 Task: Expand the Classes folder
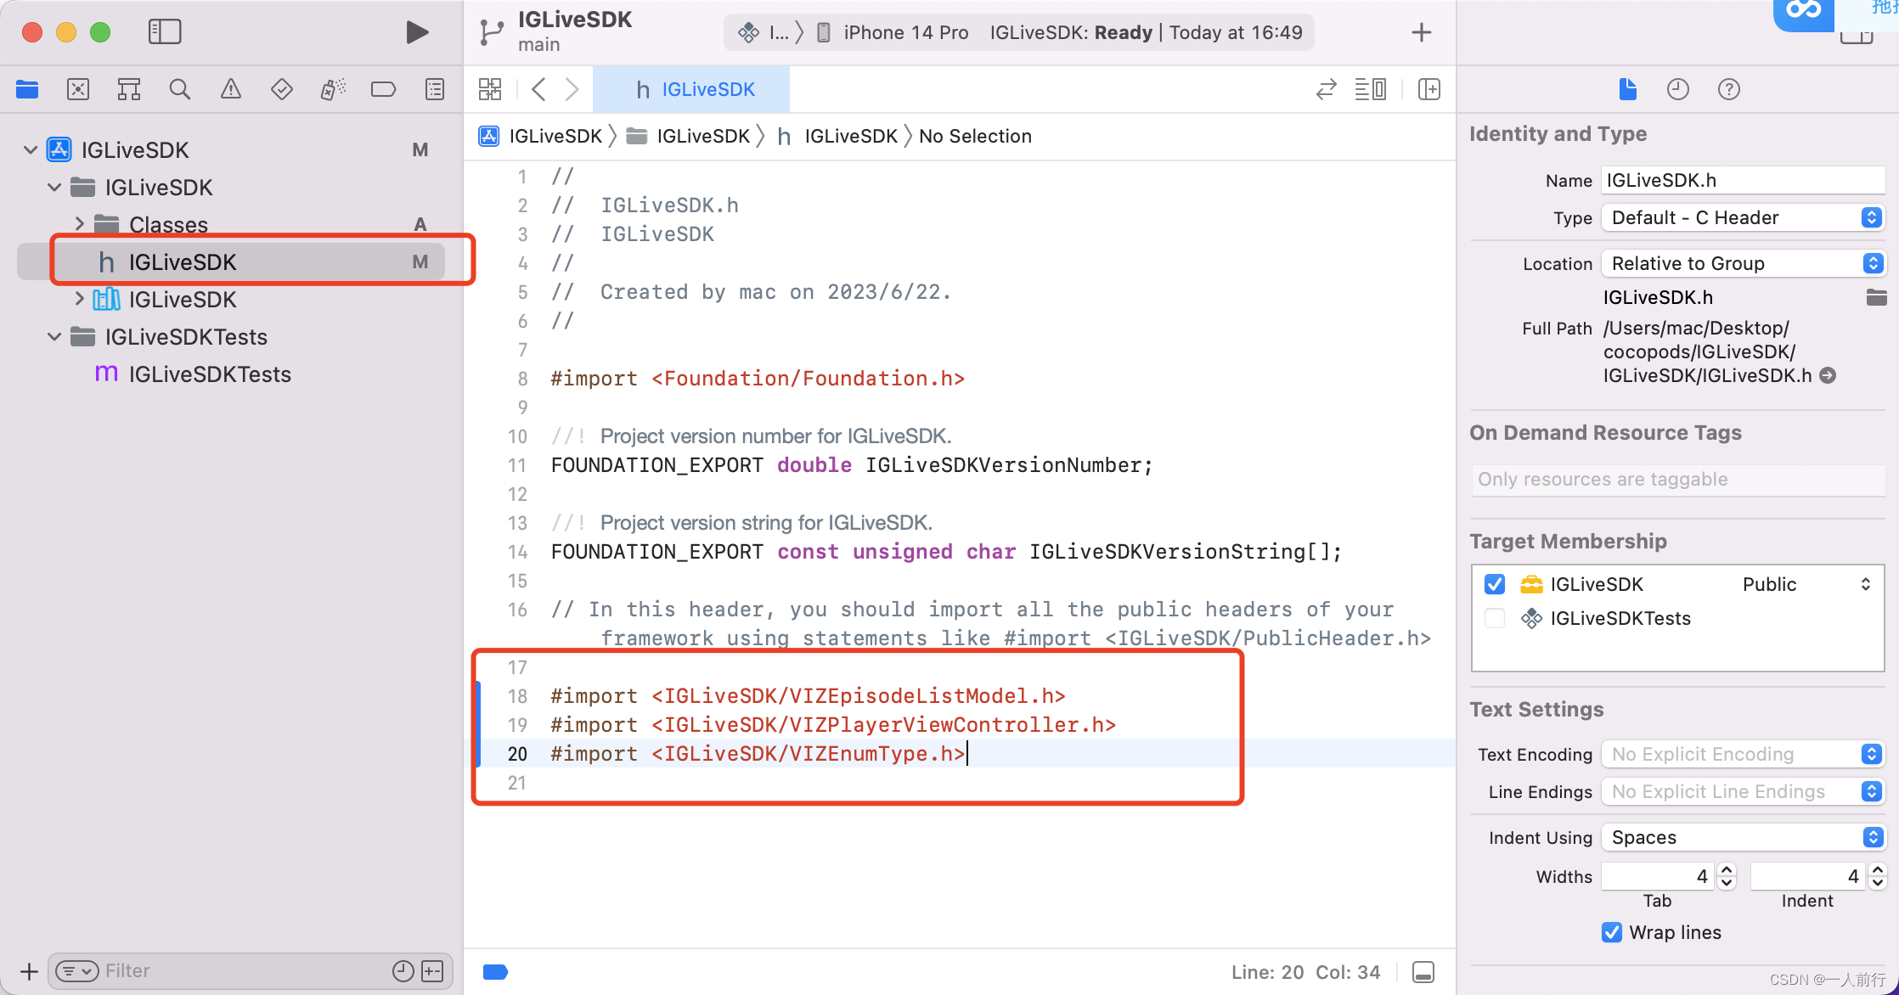pos(80,224)
